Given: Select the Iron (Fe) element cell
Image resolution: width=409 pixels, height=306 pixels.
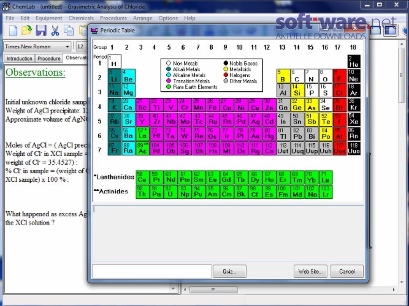Looking at the screenshot, I should click(x=213, y=105).
